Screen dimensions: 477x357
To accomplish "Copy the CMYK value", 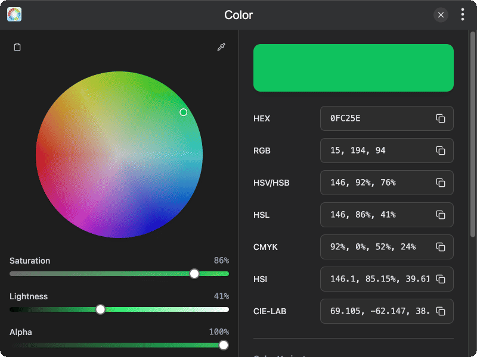I will (441, 247).
